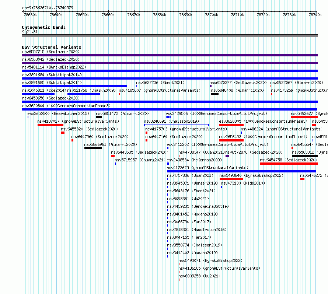The image size is (328, 294).
Task: Select the Cytogenetic Bands track title
Action: [x=44, y=27]
